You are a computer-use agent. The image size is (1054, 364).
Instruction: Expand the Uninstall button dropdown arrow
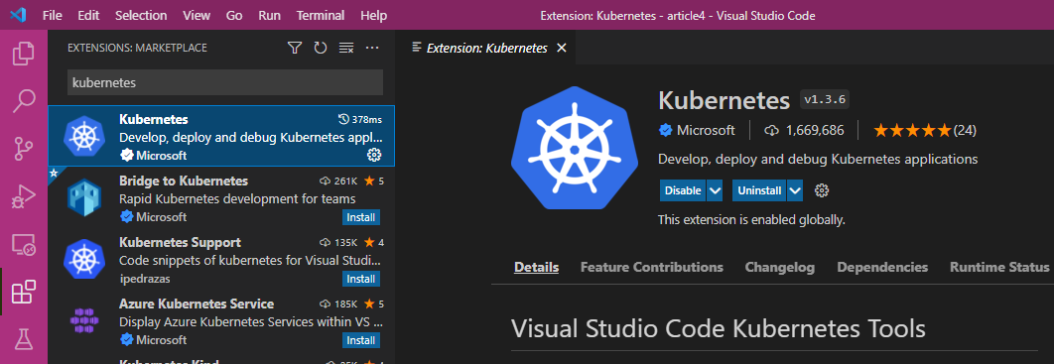(795, 190)
